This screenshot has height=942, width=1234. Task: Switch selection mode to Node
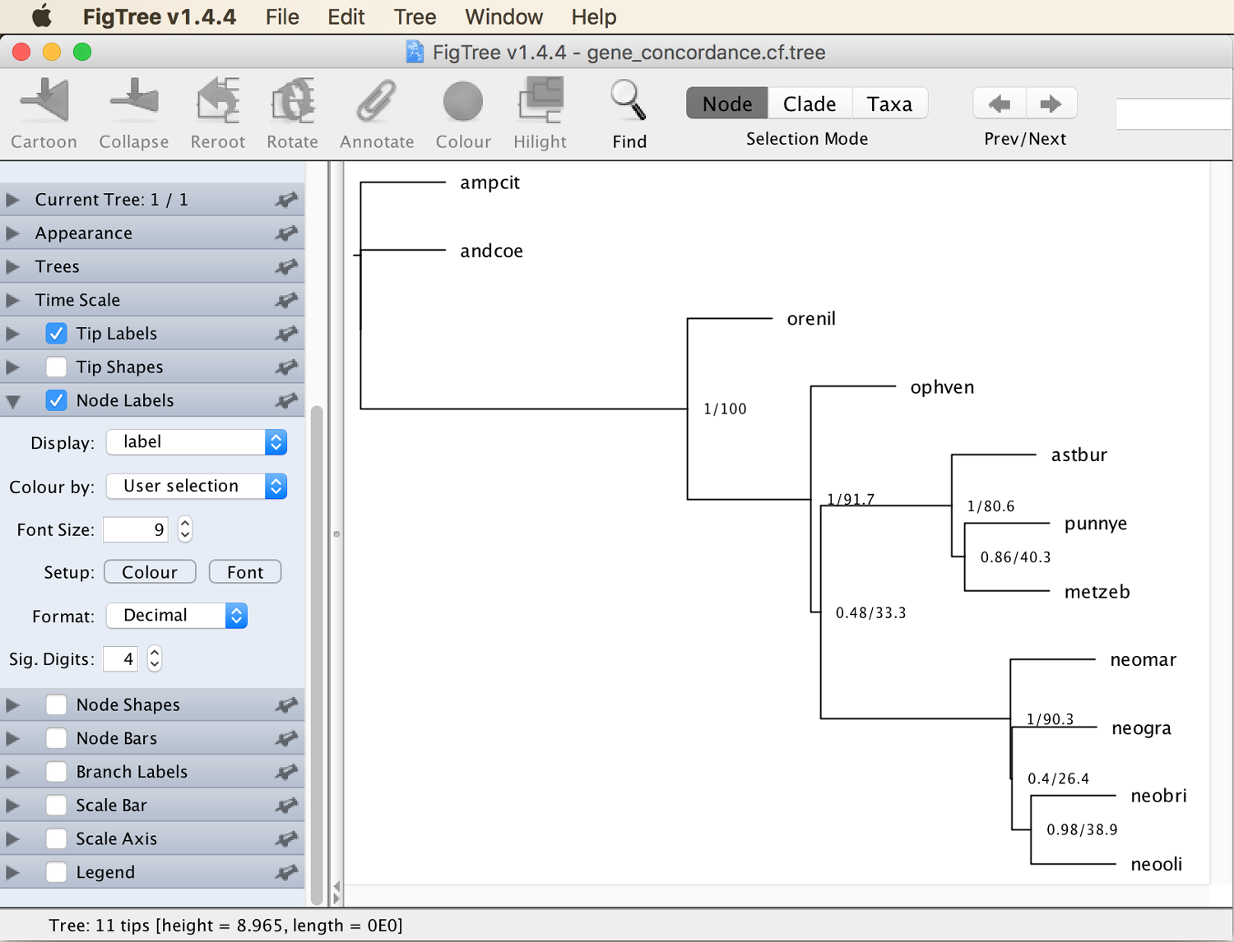tap(727, 104)
